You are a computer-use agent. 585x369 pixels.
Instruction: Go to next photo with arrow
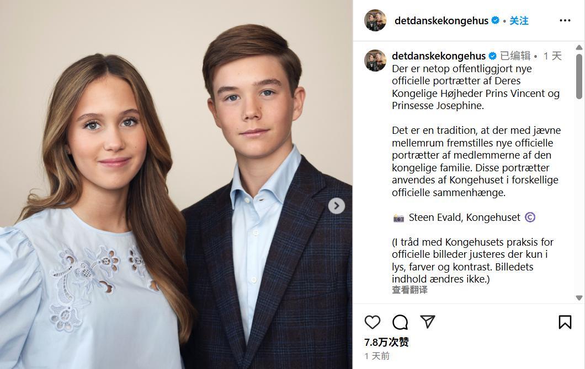click(x=337, y=205)
